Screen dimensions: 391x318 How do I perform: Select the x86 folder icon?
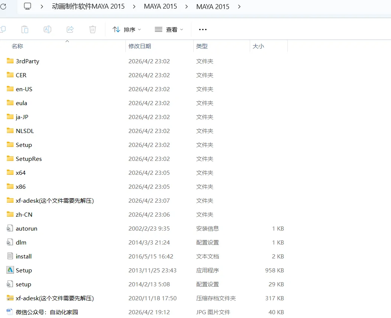(10, 186)
